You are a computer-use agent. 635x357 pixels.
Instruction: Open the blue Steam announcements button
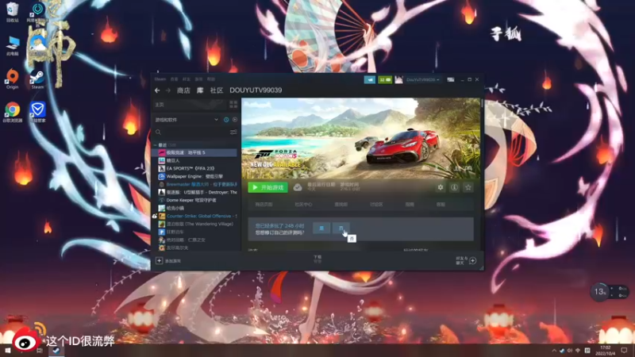370,80
